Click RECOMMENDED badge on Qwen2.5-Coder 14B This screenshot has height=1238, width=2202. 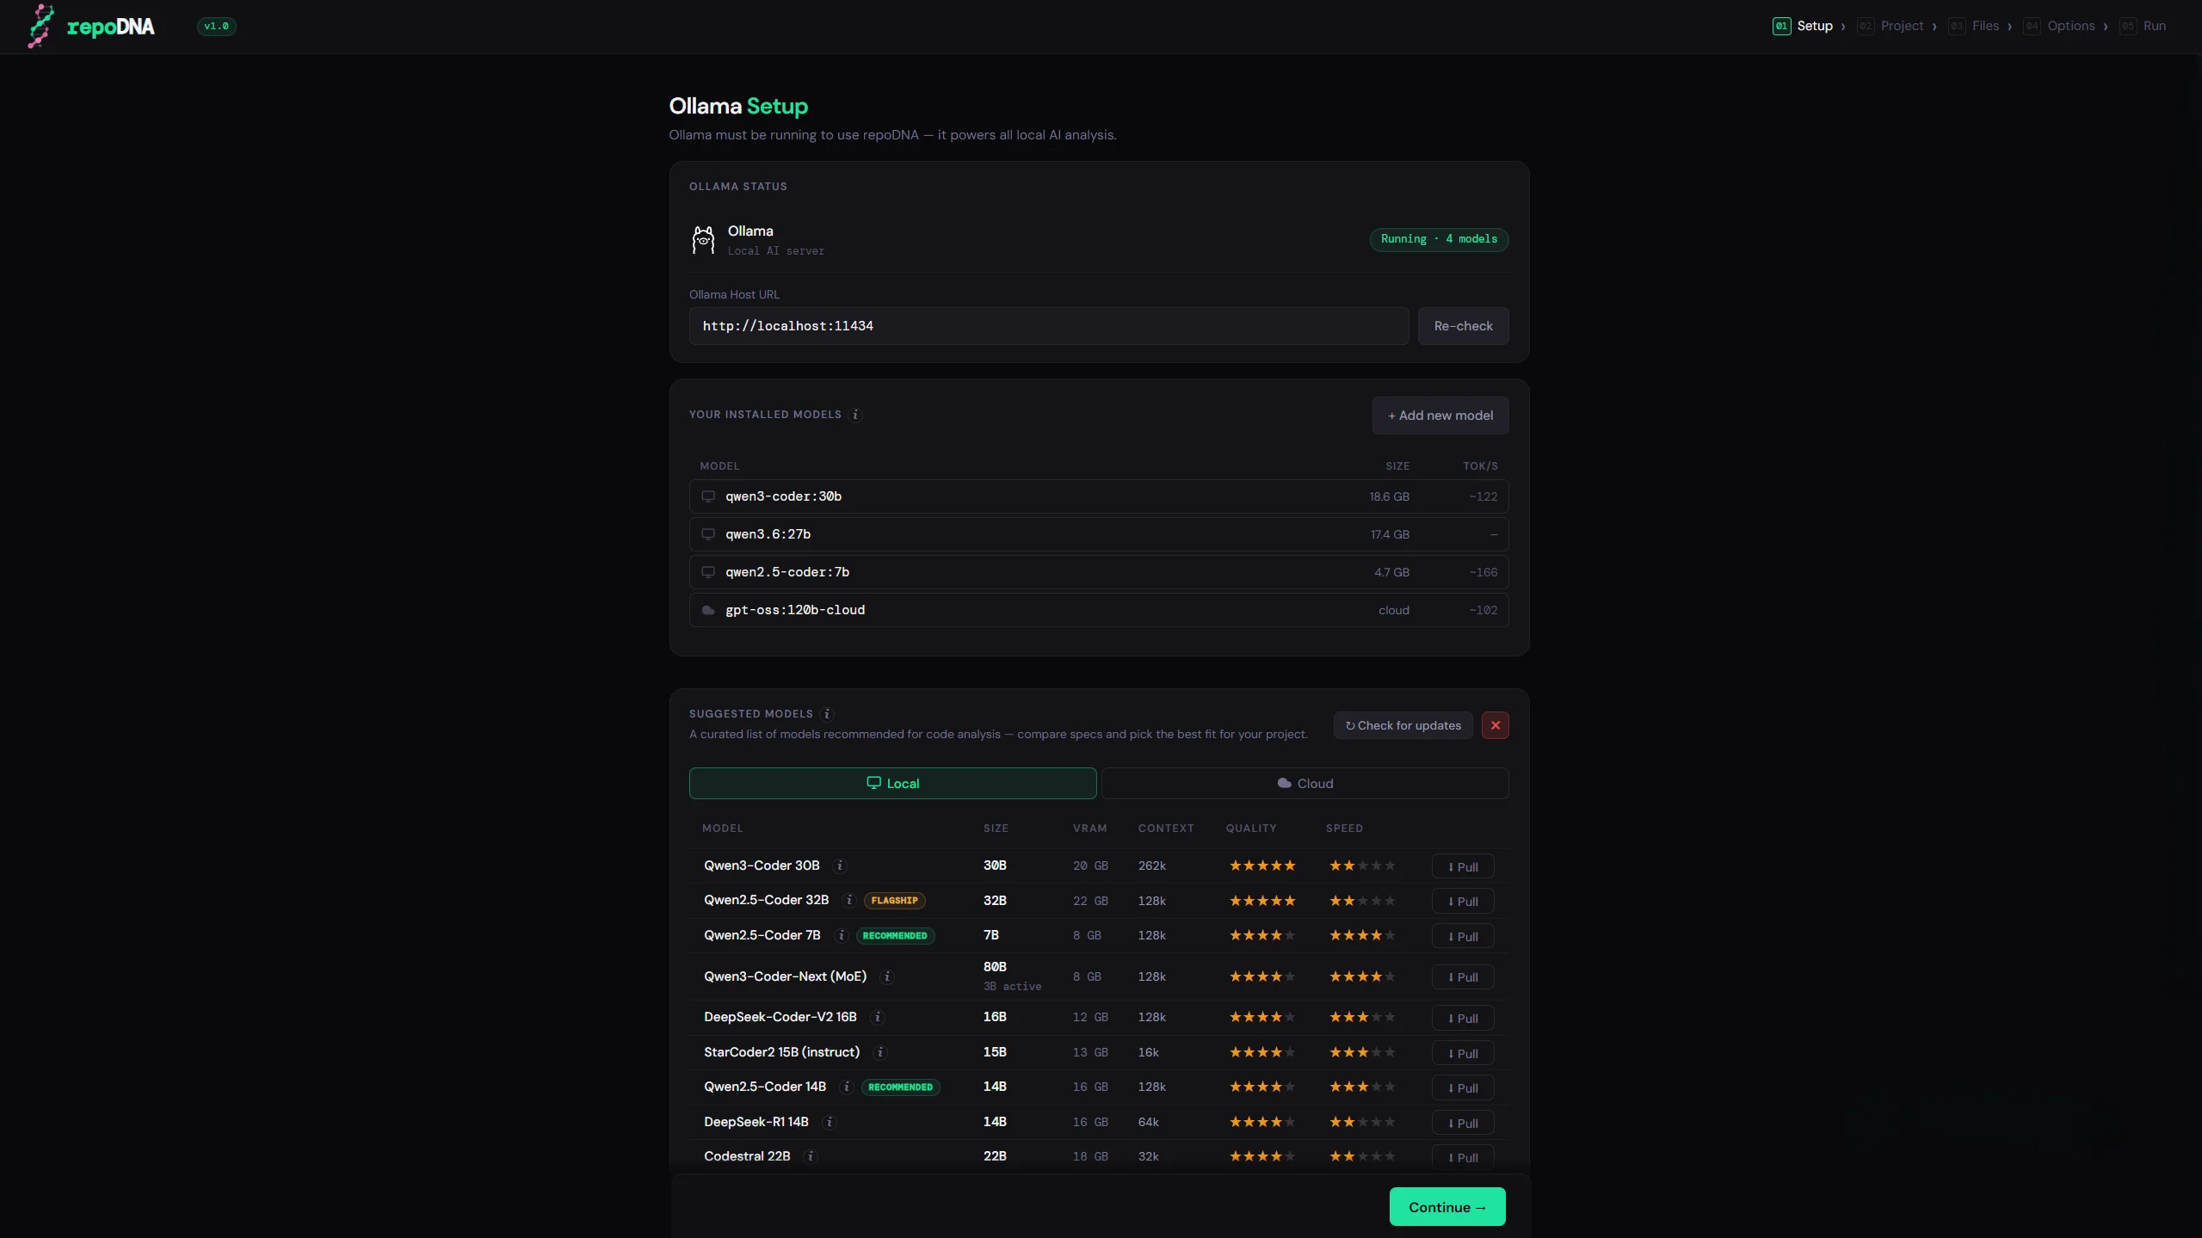900,1087
